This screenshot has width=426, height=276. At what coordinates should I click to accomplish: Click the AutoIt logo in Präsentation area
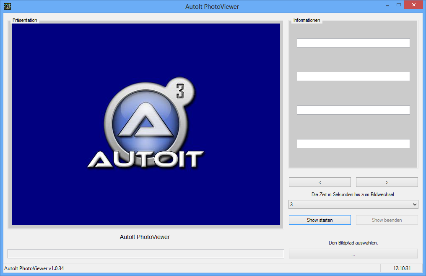(145, 126)
